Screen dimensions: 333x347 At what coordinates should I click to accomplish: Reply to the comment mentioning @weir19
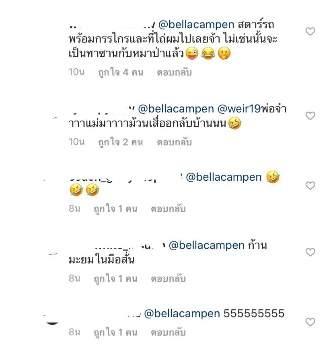174,142
